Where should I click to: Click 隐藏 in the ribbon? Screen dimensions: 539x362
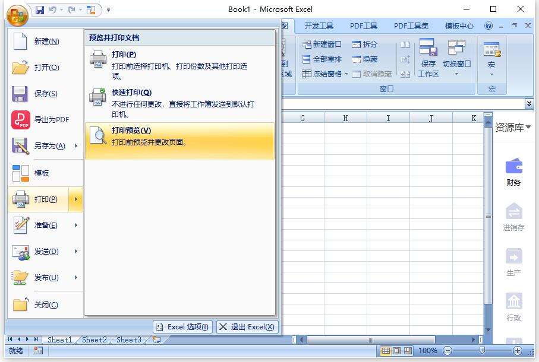tap(364, 59)
